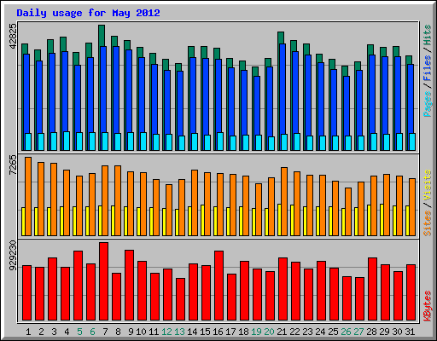Click the green "Hits" legend label

coord(428,35)
